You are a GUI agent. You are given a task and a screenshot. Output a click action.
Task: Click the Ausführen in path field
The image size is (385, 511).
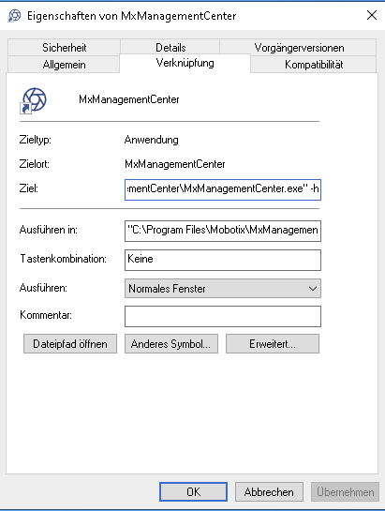click(x=223, y=231)
